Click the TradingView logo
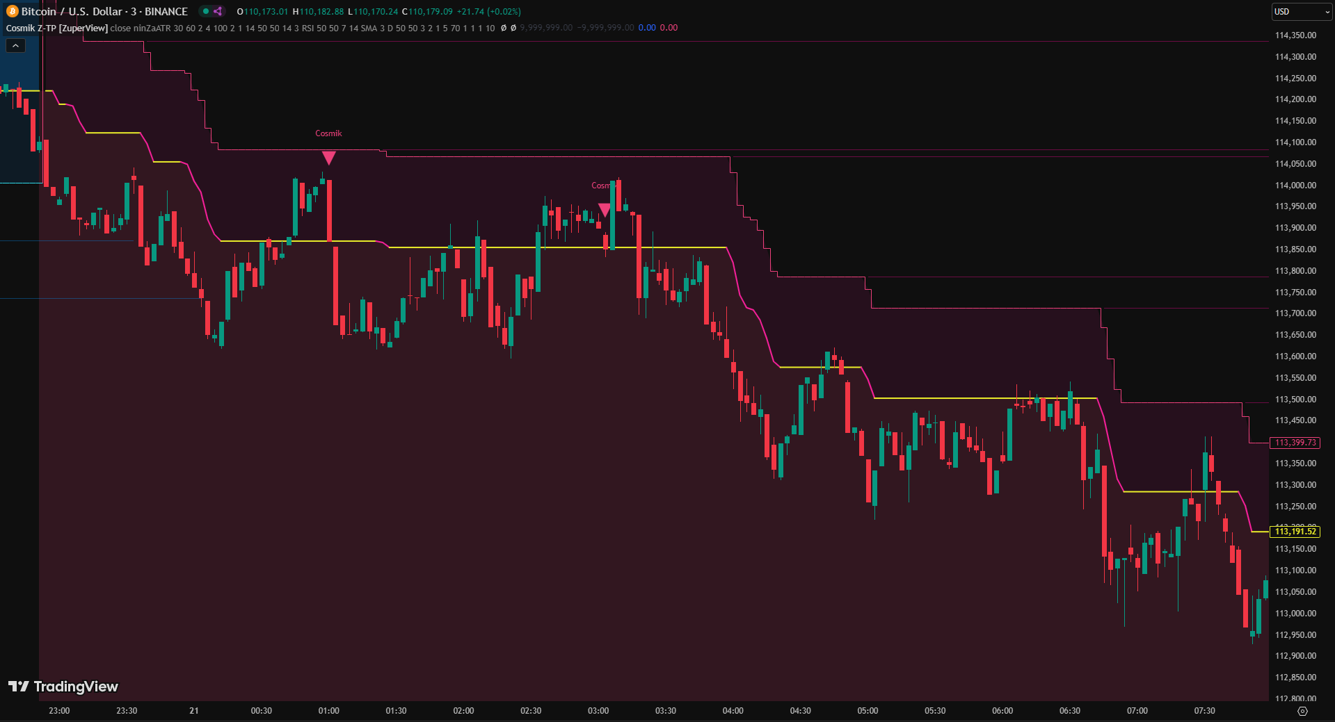1335x722 pixels. click(x=63, y=687)
